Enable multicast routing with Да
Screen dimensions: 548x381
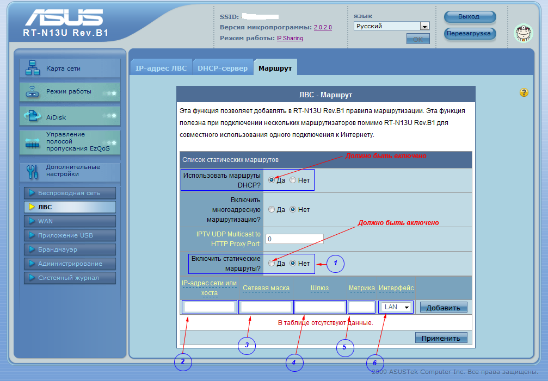[272, 209]
